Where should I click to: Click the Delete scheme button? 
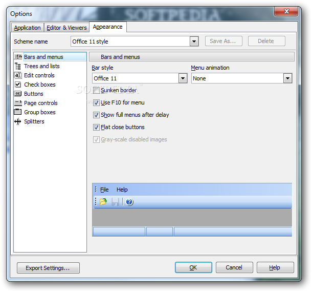(x=266, y=41)
